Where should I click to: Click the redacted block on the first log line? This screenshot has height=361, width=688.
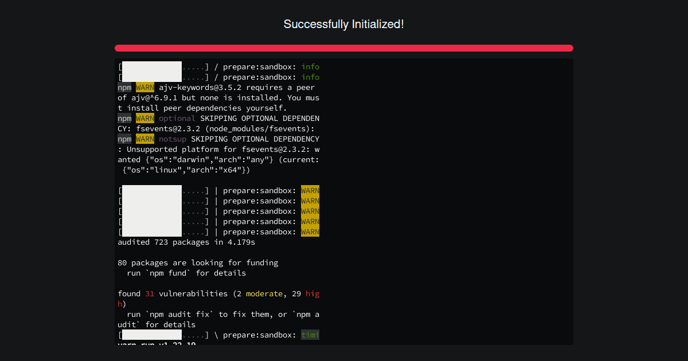tap(151, 66)
